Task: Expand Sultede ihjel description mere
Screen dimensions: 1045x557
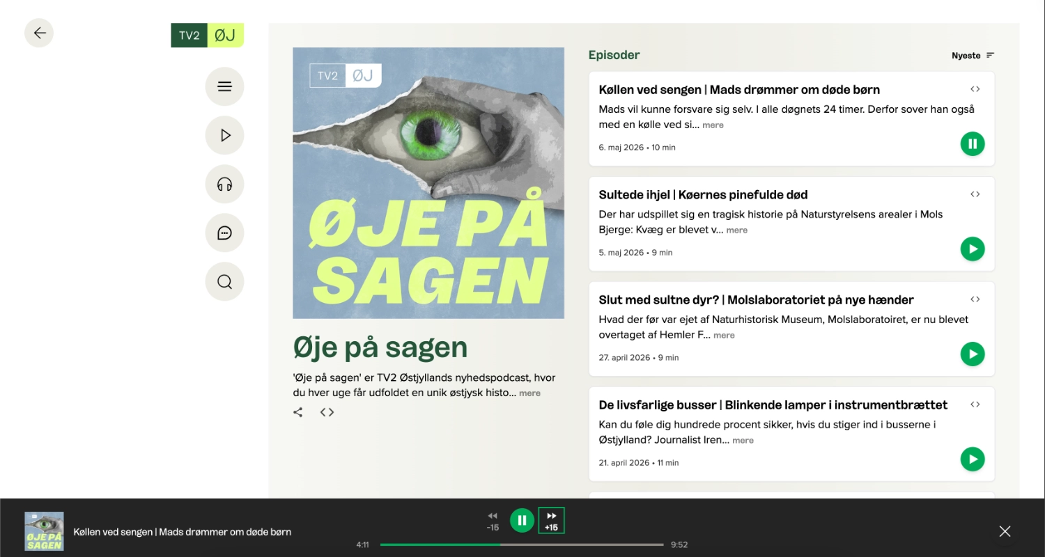Action: click(x=736, y=230)
